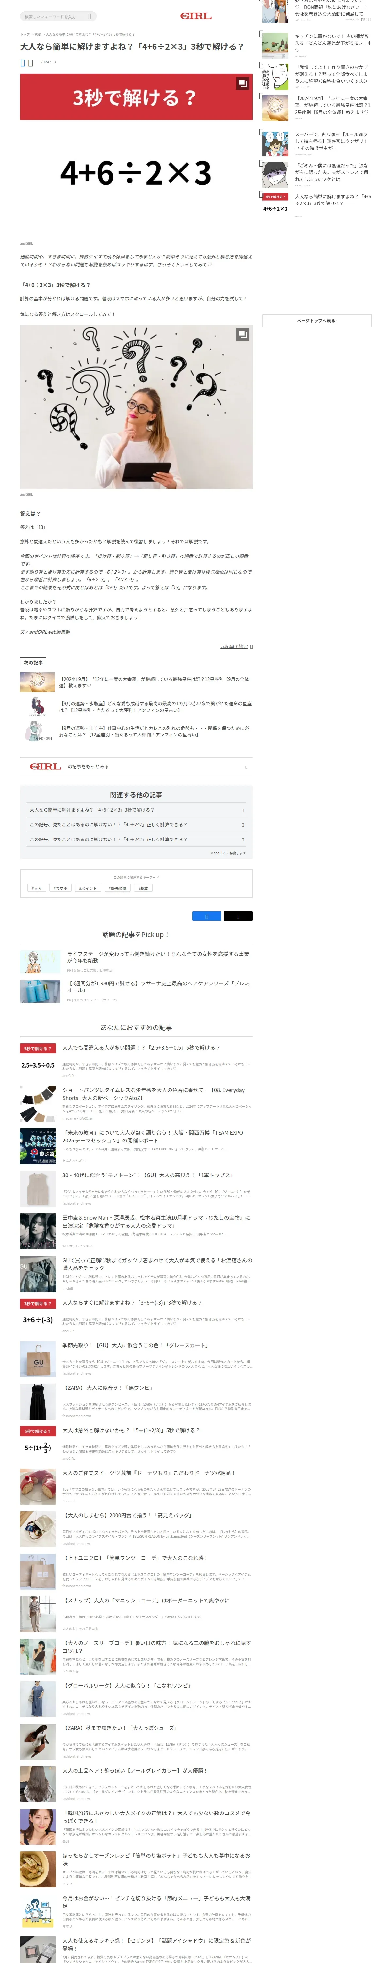Open the GIRL logo at page top
392x1963 pixels.
click(196, 16)
